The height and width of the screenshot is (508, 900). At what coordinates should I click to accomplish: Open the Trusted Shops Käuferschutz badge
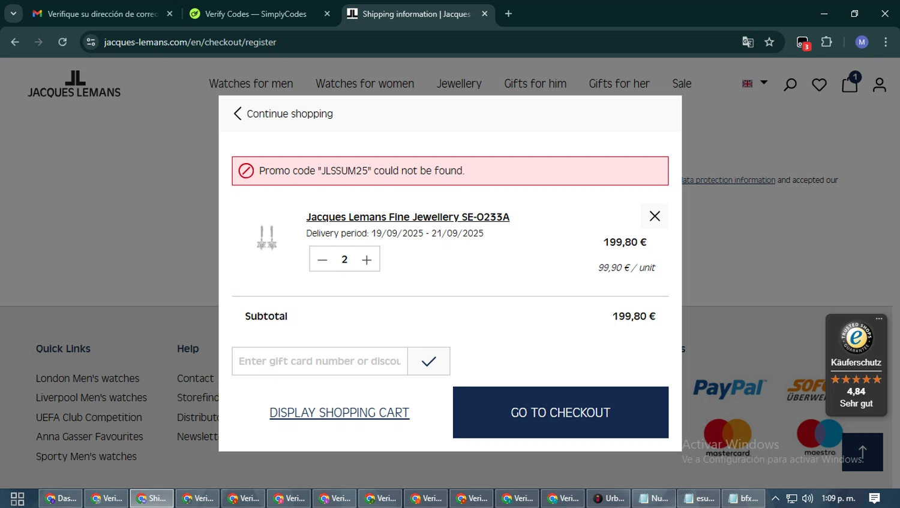pos(856,366)
